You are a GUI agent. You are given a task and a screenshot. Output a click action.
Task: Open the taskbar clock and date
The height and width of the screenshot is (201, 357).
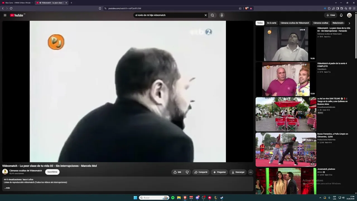(350, 198)
